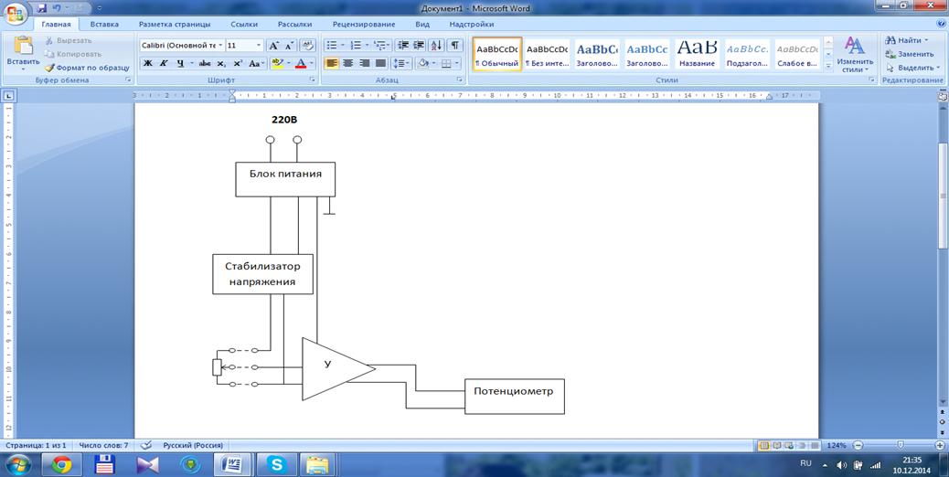Toggle strikethrough (abc) formatting

(x=204, y=63)
